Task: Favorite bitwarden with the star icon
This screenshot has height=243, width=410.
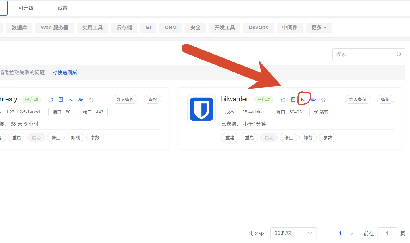Action: click(323, 100)
